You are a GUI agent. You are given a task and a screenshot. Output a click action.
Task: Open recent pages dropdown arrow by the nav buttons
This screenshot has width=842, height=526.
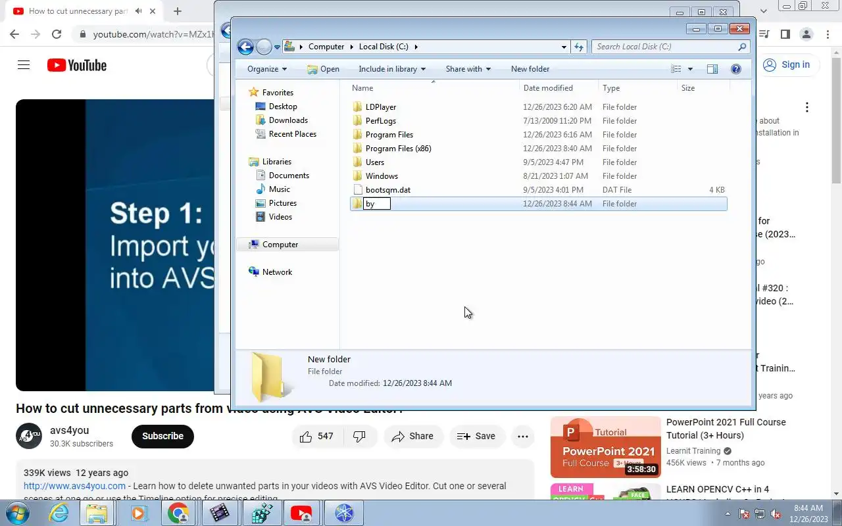pyautogui.click(x=276, y=47)
